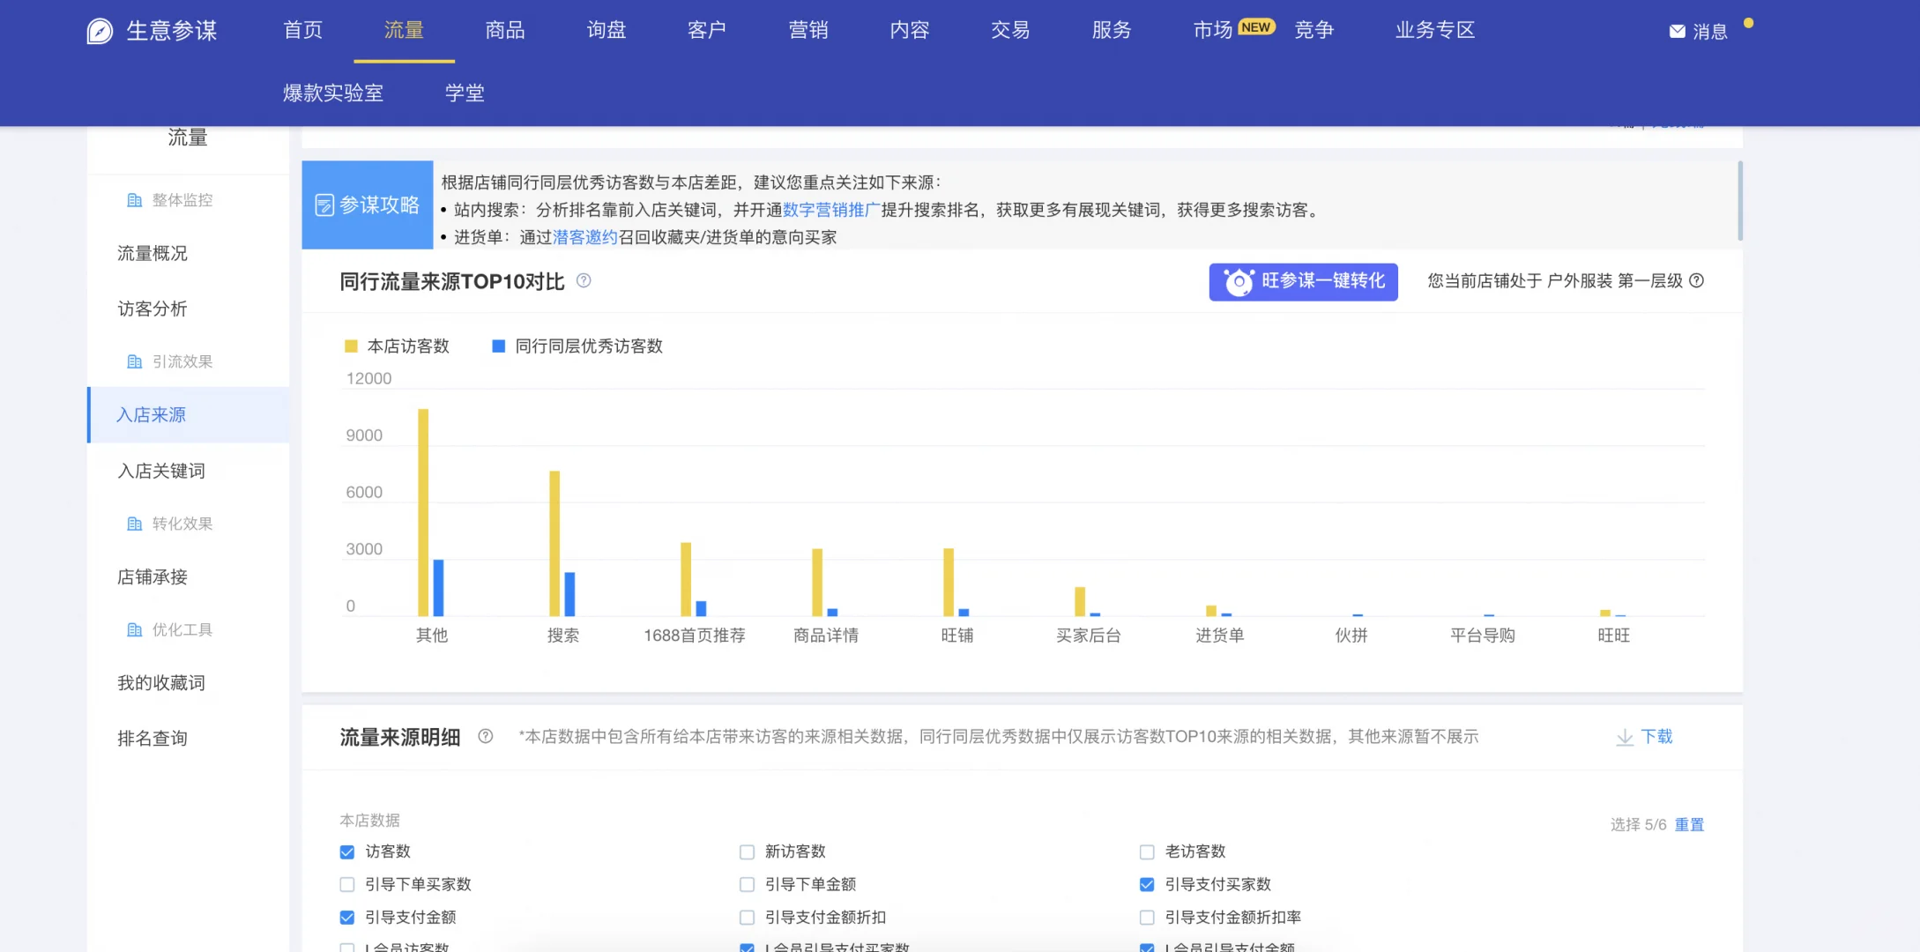Enable the 新访客数 checkbox
1920x952 pixels.
pyautogui.click(x=747, y=852)
